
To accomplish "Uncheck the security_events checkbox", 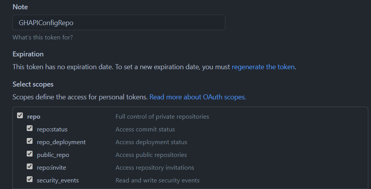I will (29, 179).
